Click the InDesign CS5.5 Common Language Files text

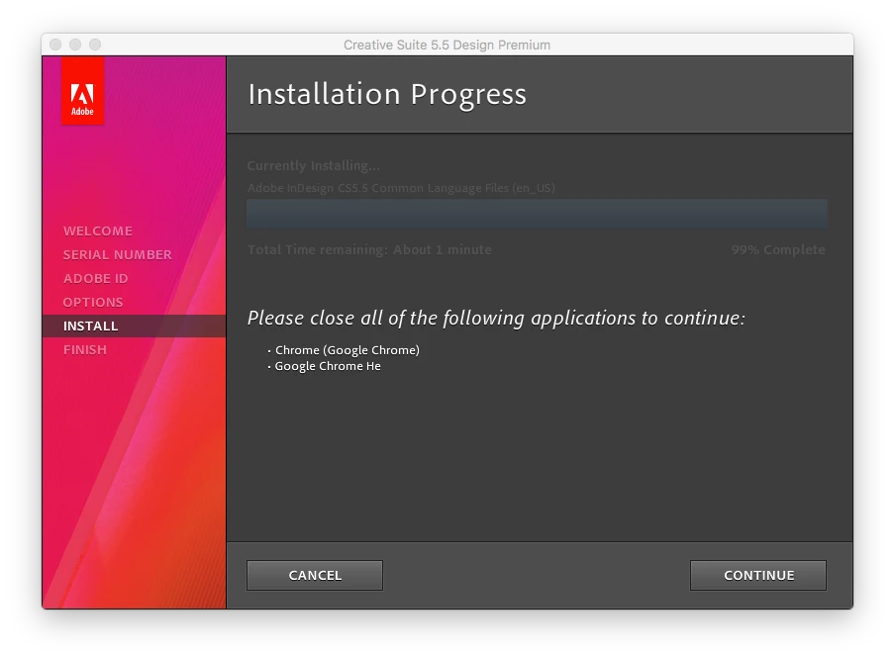click(x=401, y=188)
